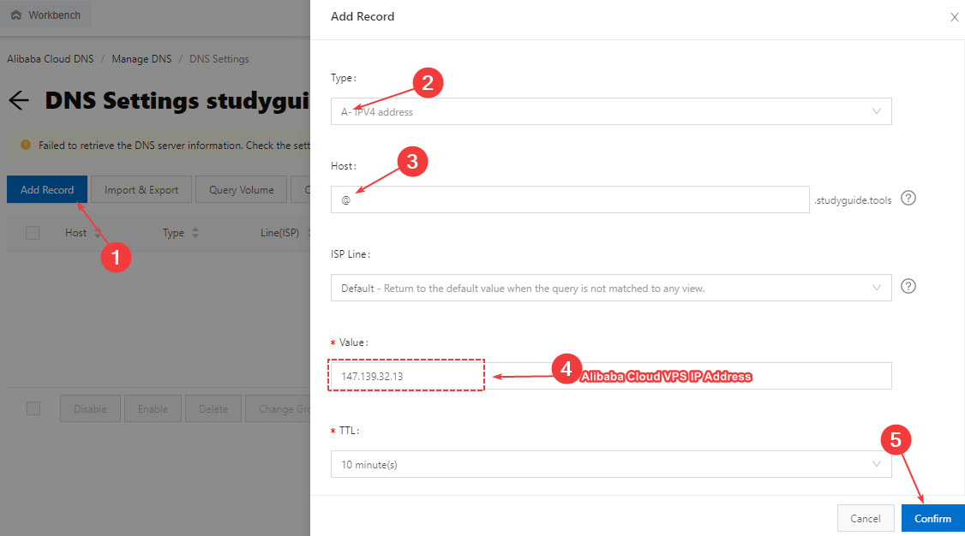Expand the ISP Line dropdown

coord(610,289)
